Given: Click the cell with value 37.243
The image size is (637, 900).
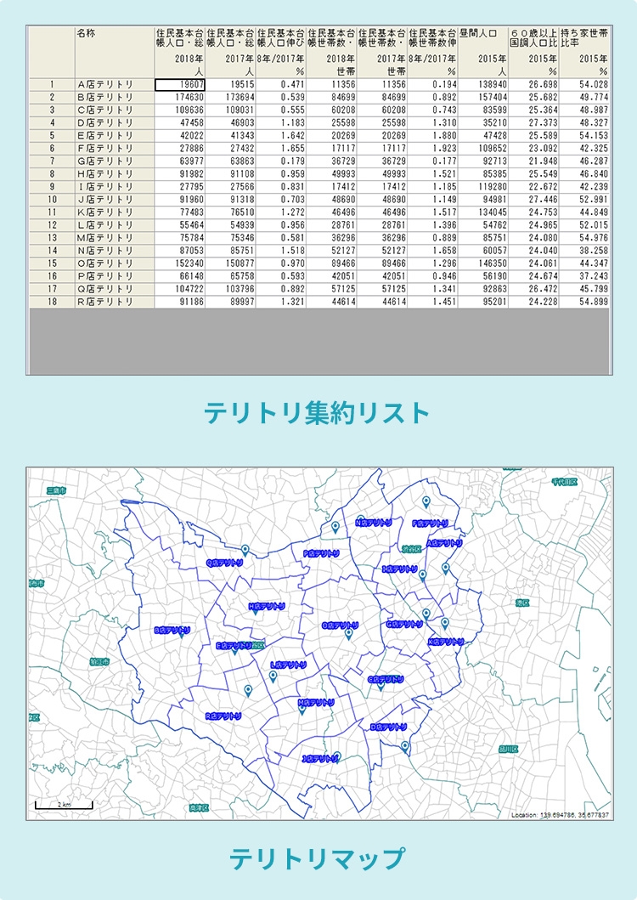Looking at the screenshot, I should pyautogui.click(x=584, y=276).
